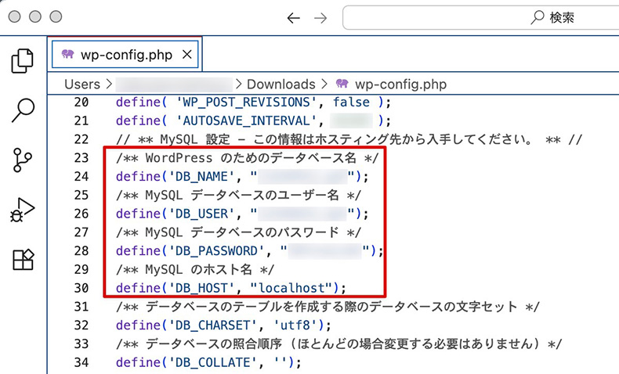Click Downloads in the breadcrumb path
This screenshot has width=619, height=374.
tap(281, 85)
